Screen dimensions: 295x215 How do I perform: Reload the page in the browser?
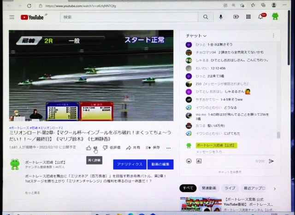point(29,6)
